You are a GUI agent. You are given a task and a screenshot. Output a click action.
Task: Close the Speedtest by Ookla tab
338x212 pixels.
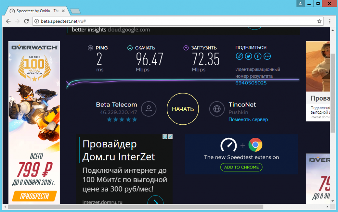click(63, 11)
